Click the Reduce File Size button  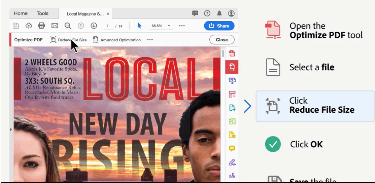[x=68, y=40]
